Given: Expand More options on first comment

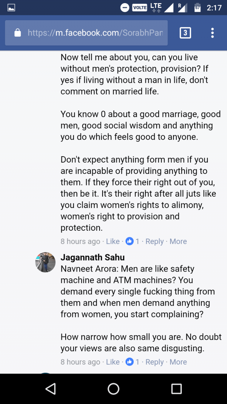Looking at the screenshot, I should 178,241.
